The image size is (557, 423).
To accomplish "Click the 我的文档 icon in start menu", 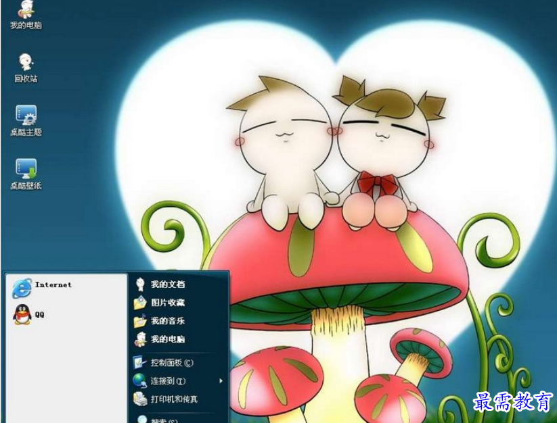I will [x=140, y=284].
